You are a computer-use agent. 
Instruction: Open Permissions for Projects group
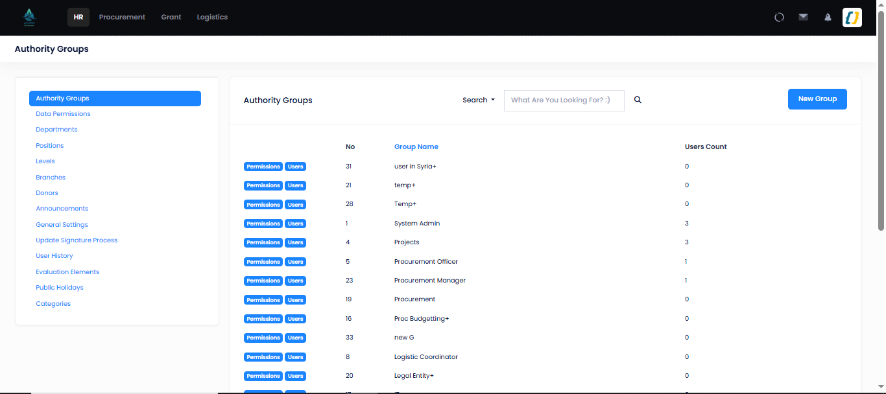coord(263,242)
